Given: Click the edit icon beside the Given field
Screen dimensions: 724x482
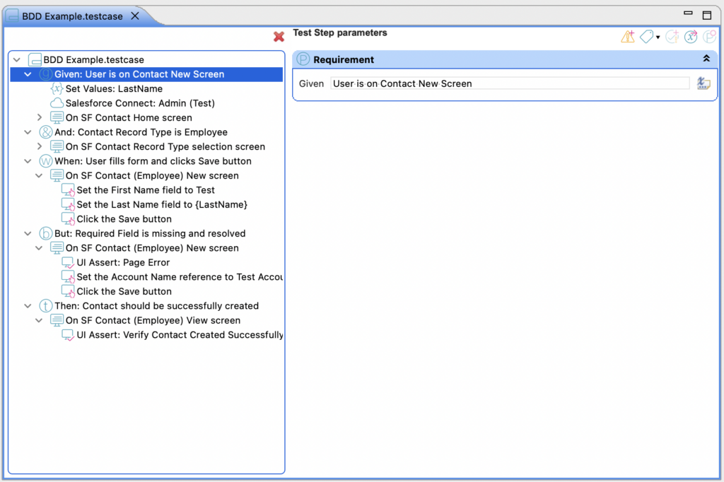Looking at the screenshot, I should click(x=703, y=83).
